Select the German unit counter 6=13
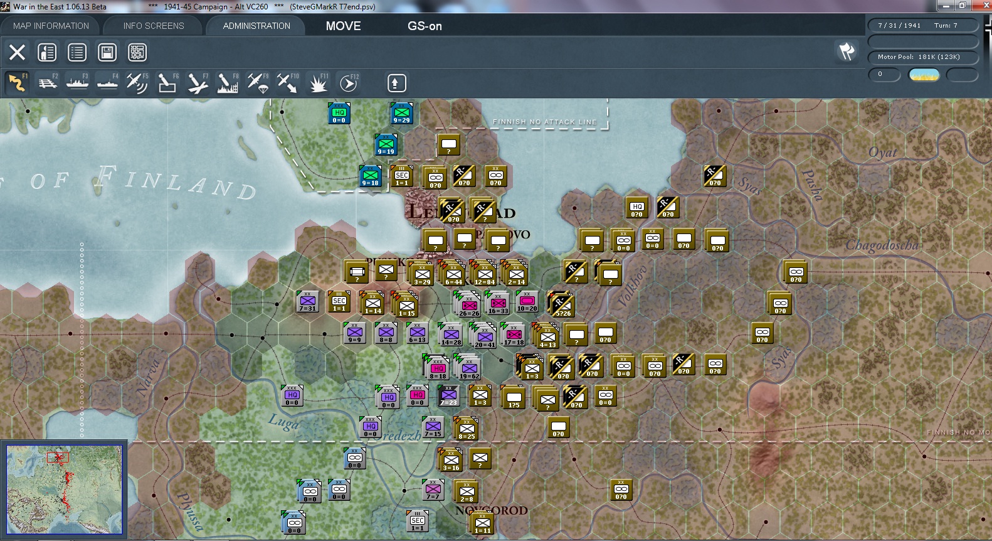This screenshot has width=992, height=541. pos(417,333)
